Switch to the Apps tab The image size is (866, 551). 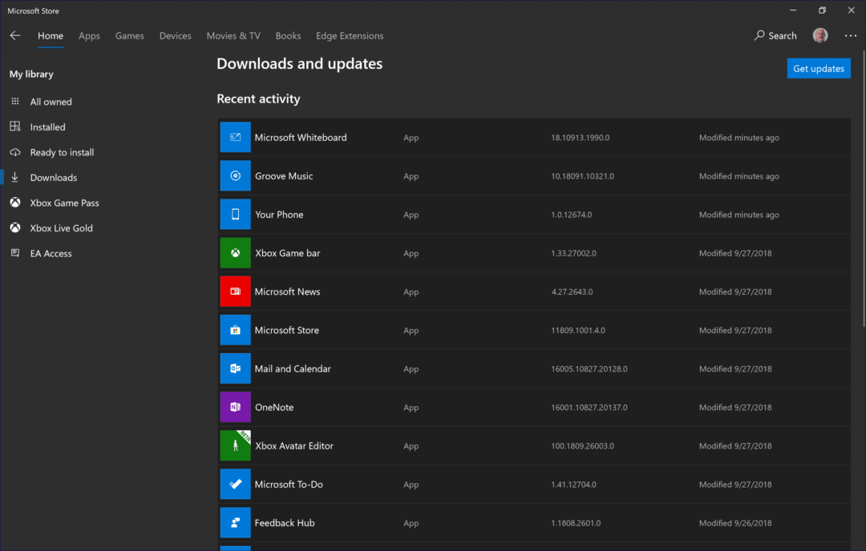[x=89, y=35]
